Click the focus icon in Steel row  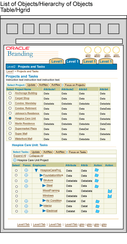coord(26,186)
